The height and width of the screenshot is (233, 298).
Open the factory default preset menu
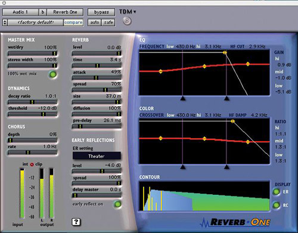point(36,23)
